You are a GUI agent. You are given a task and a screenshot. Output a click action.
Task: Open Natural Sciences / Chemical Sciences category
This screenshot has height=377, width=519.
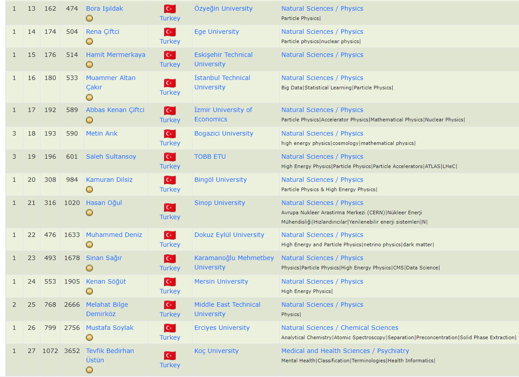point(340,328)
